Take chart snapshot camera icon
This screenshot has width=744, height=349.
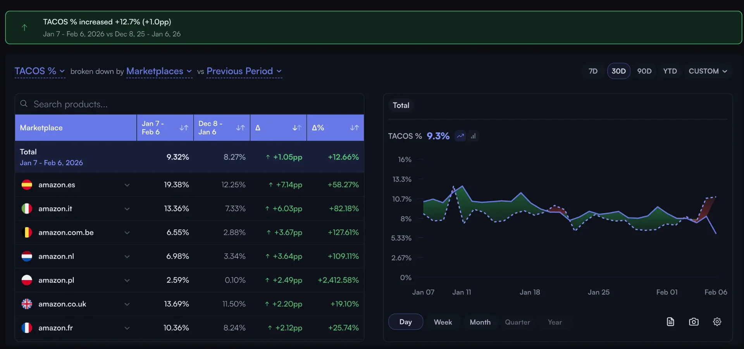(x=694, y=322)
